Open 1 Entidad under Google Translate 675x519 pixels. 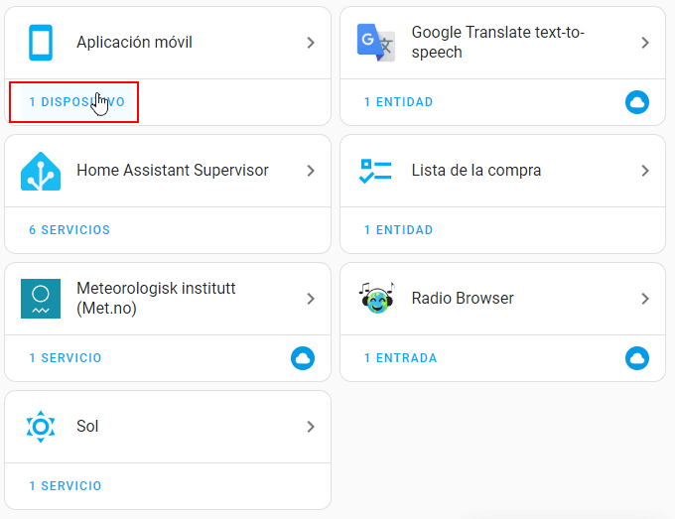[x=398, y=102]
